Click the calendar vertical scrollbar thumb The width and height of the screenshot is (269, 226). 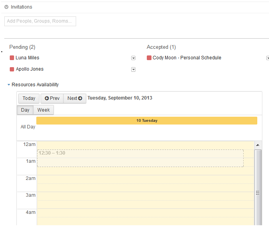tap(258, 188)
